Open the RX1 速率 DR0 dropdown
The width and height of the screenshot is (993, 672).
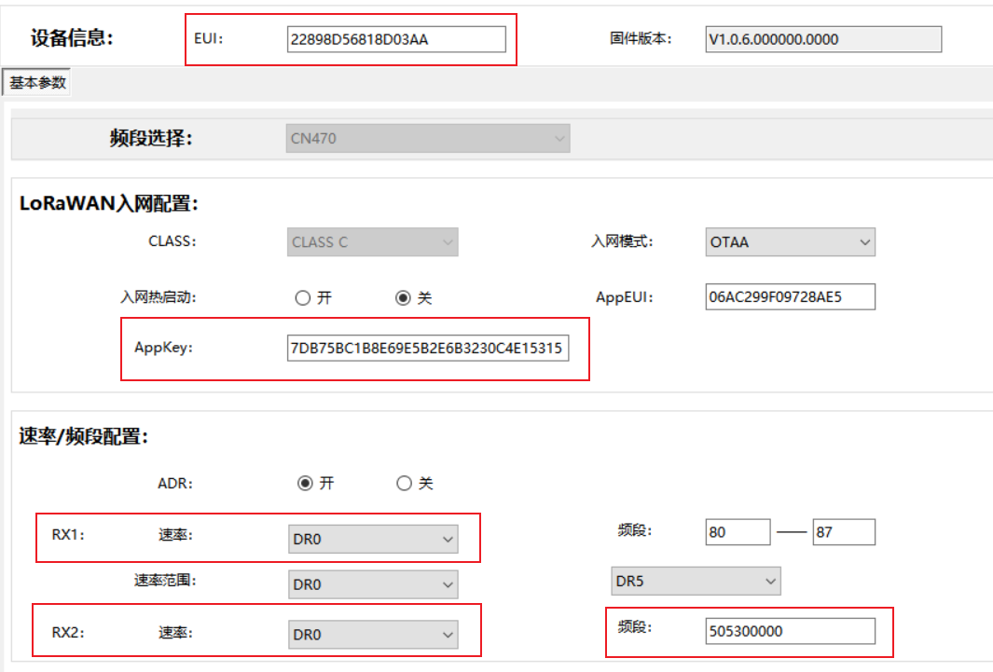tap(373, 539)
